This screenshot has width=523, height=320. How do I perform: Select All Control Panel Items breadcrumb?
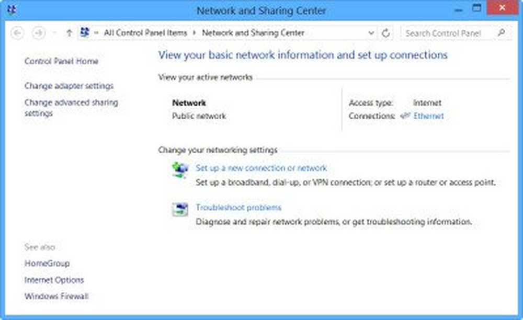click(145, 33)
